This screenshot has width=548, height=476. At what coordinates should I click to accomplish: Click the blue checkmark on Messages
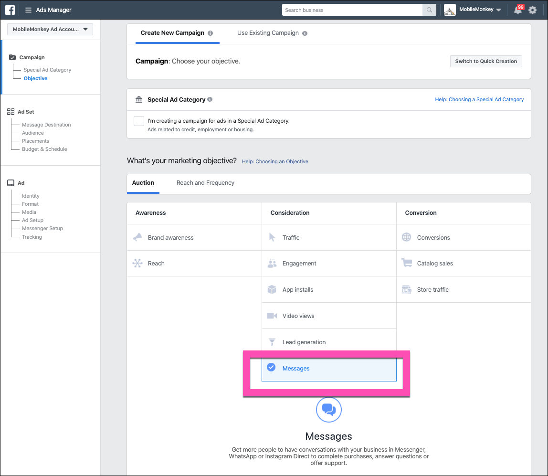click(x=272, y=367)
